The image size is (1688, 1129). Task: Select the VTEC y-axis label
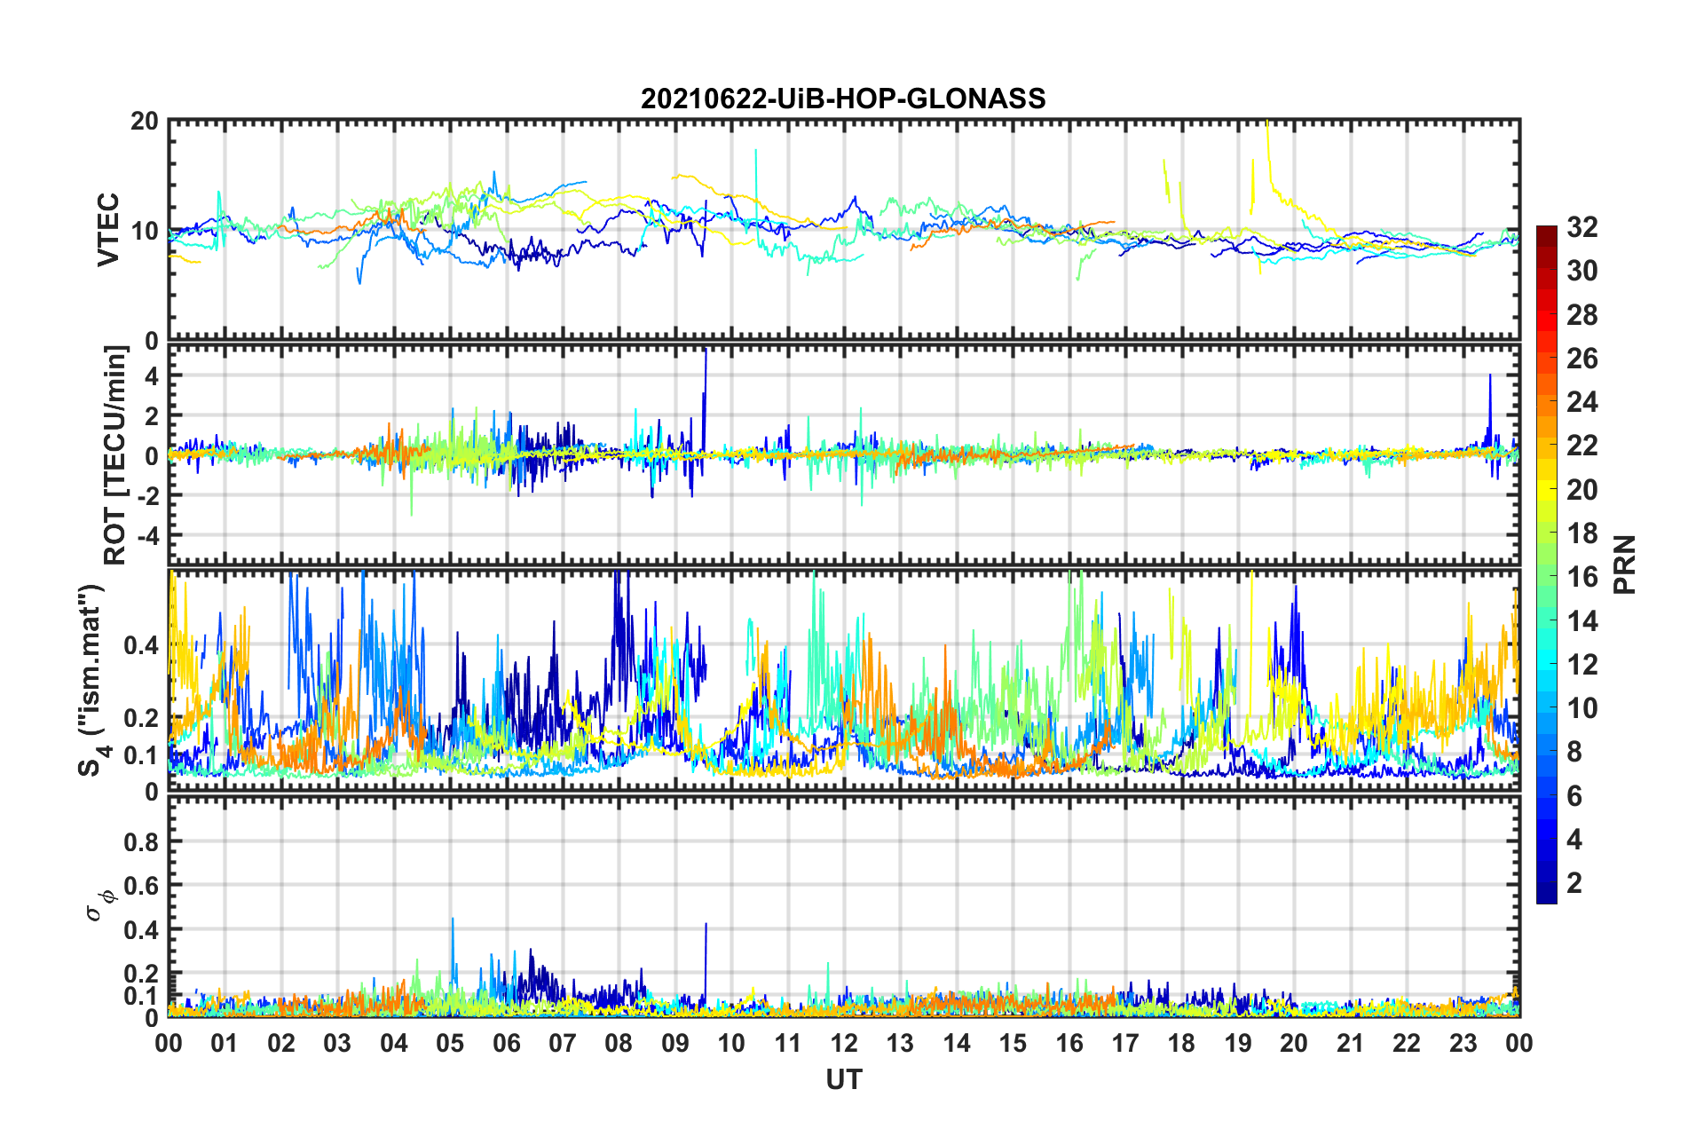108,229
